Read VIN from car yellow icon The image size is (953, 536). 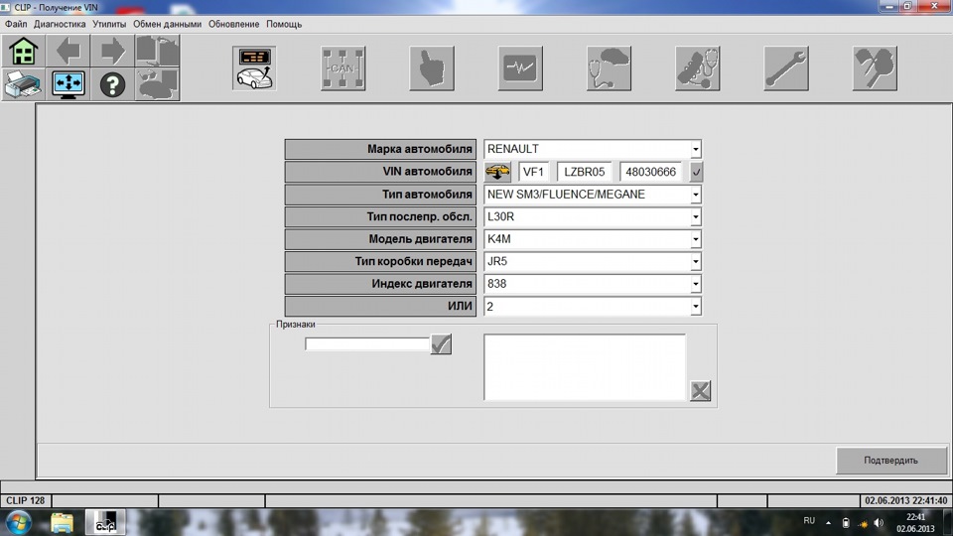coord(497,172)
